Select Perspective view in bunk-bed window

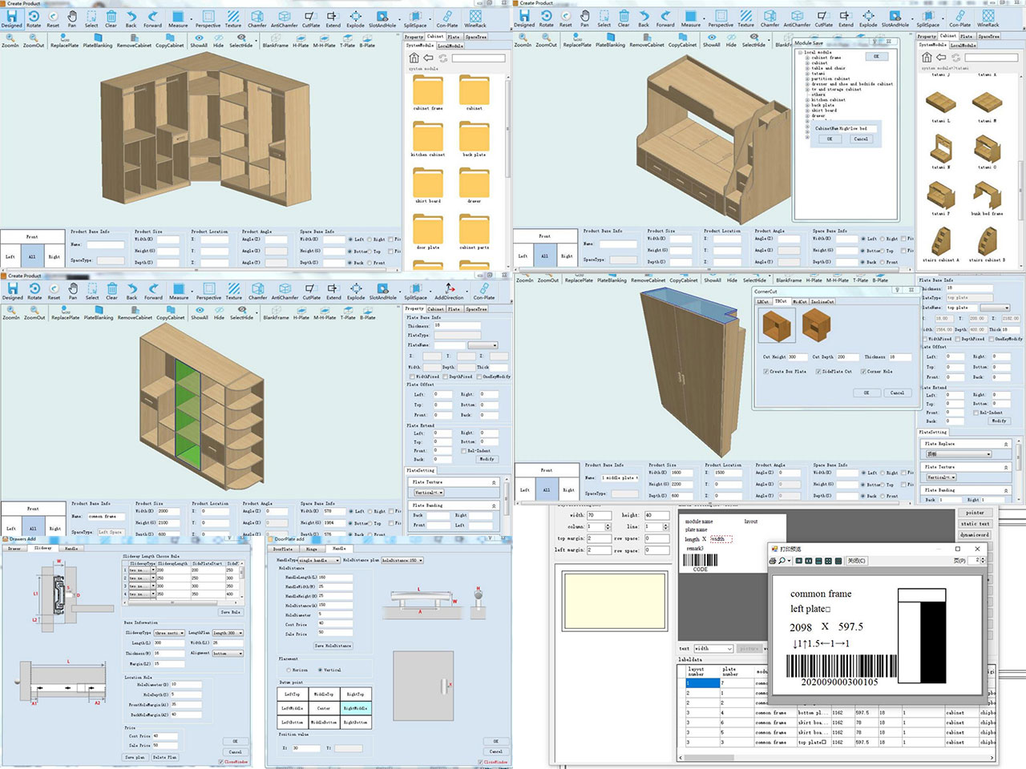point(721,17)
